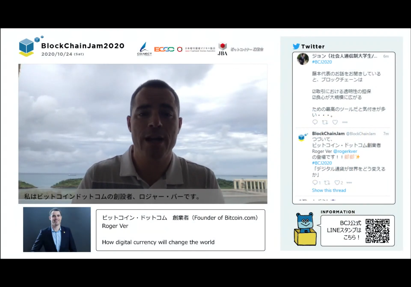Click the ビットコイナー反省会 sponsor logo
This screenshot has height=287, width=411.
click(247, 49)
